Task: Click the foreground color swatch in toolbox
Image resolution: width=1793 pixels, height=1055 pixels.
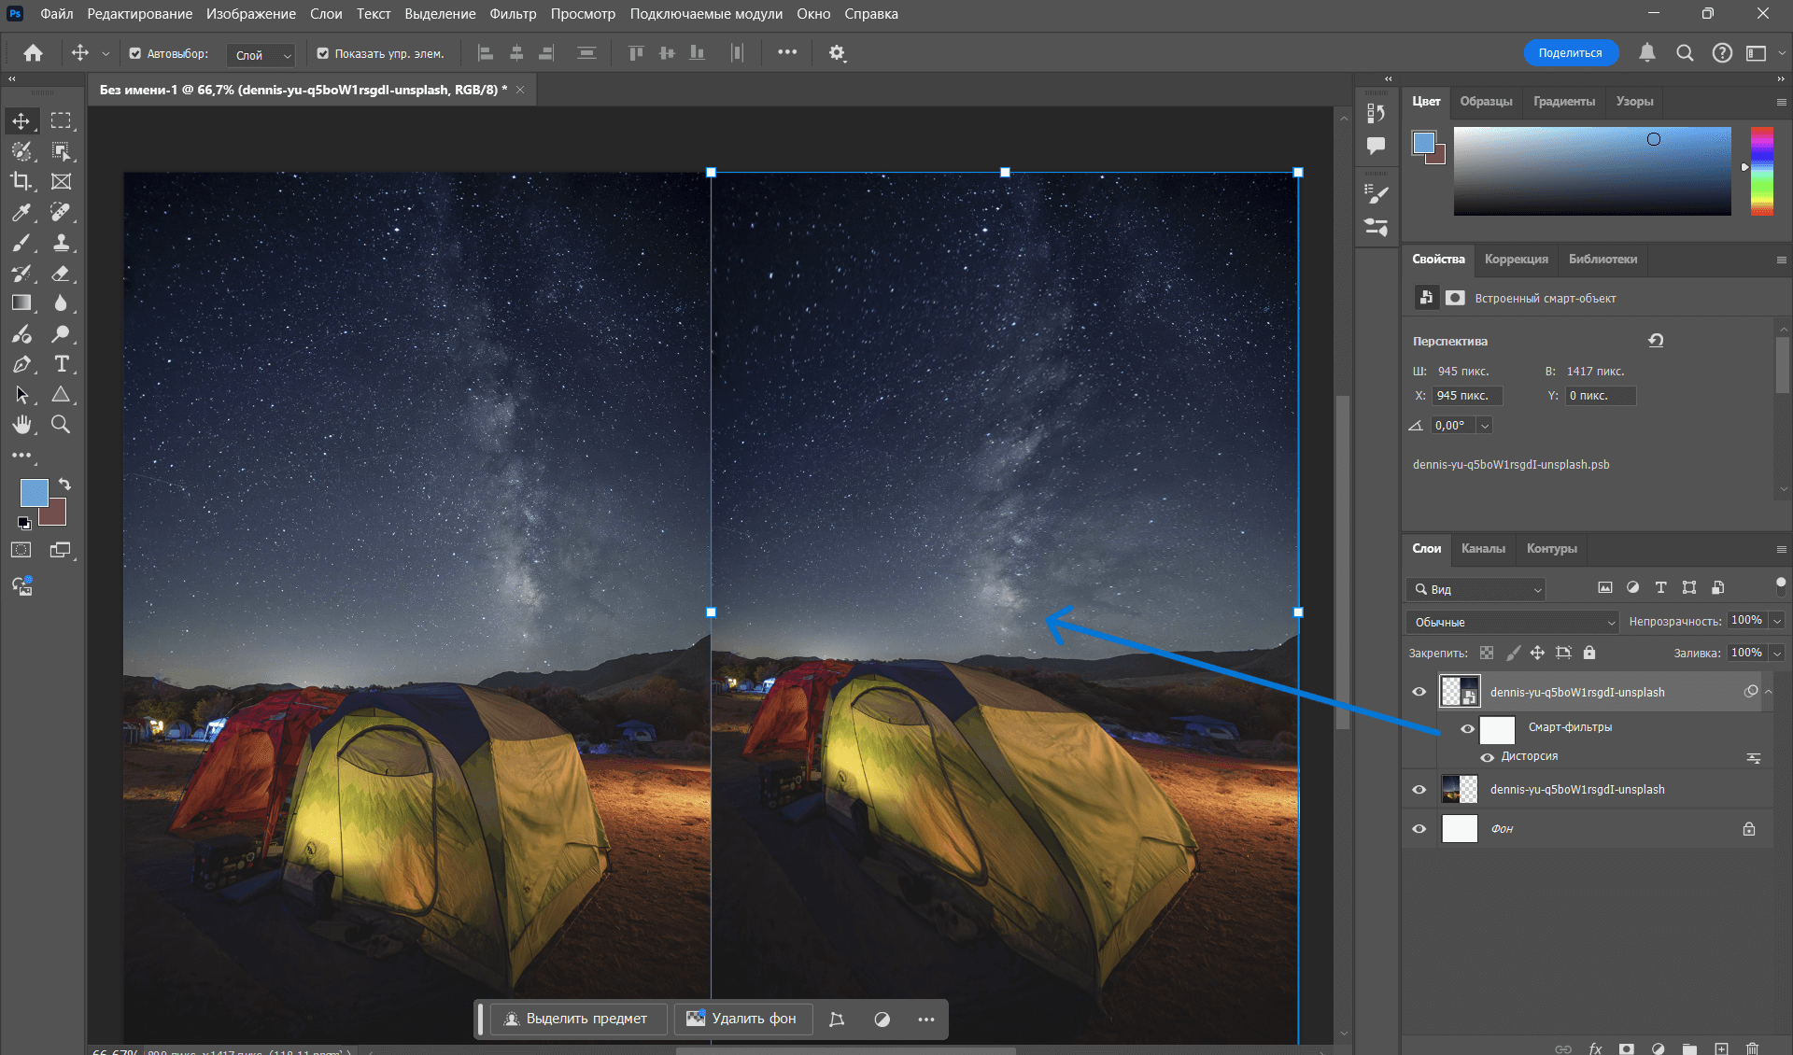Action: point(35,493)
